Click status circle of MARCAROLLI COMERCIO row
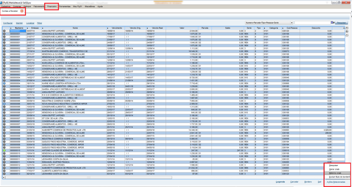The image size is (352, 187). 4,63
